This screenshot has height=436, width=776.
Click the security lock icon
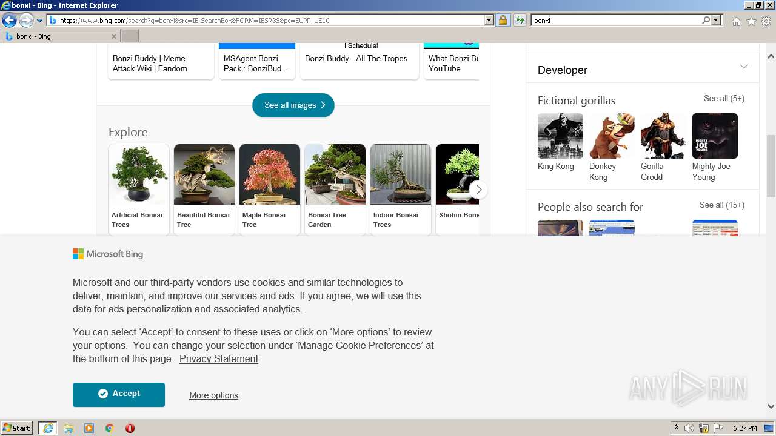(503, 21)
